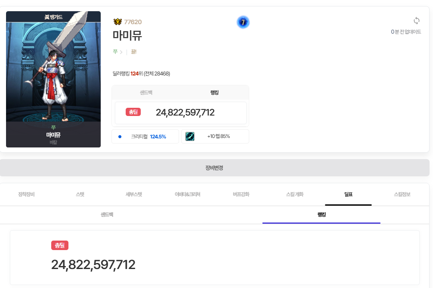Select the lower 랭킹 sub-tab
The width and height of the screenshot is (433, 288).
coord(321,214)
